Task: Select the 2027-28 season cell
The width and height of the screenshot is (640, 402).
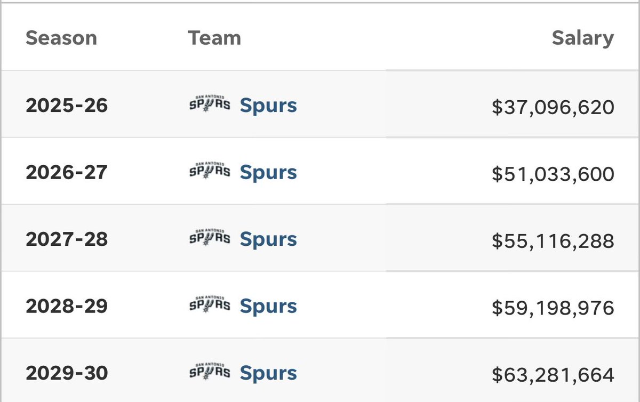Action: [67, 239]
